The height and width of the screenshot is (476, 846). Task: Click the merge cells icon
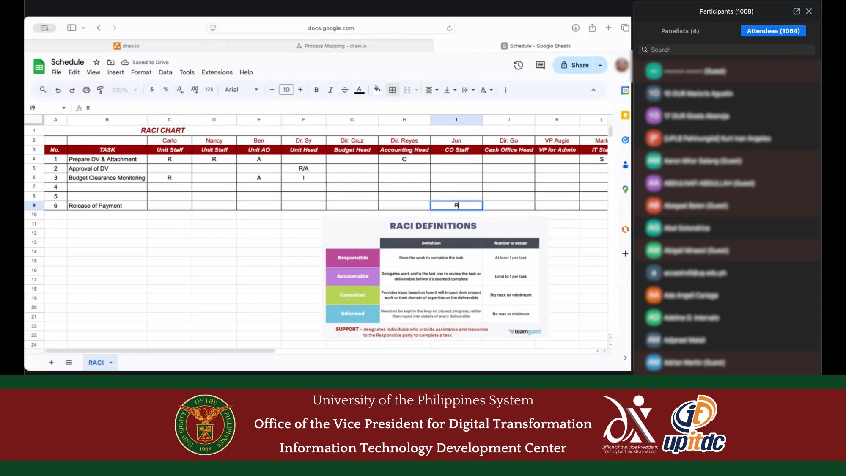pos(407,90)
